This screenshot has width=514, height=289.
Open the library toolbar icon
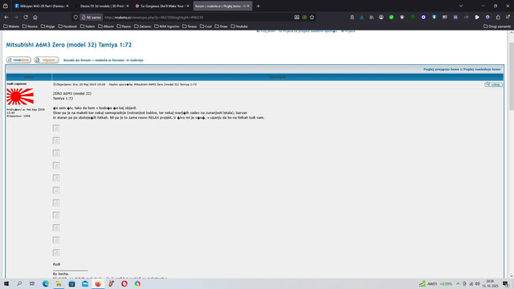point(371,17)
